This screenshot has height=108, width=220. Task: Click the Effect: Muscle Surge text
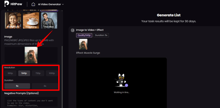(88, 53)
